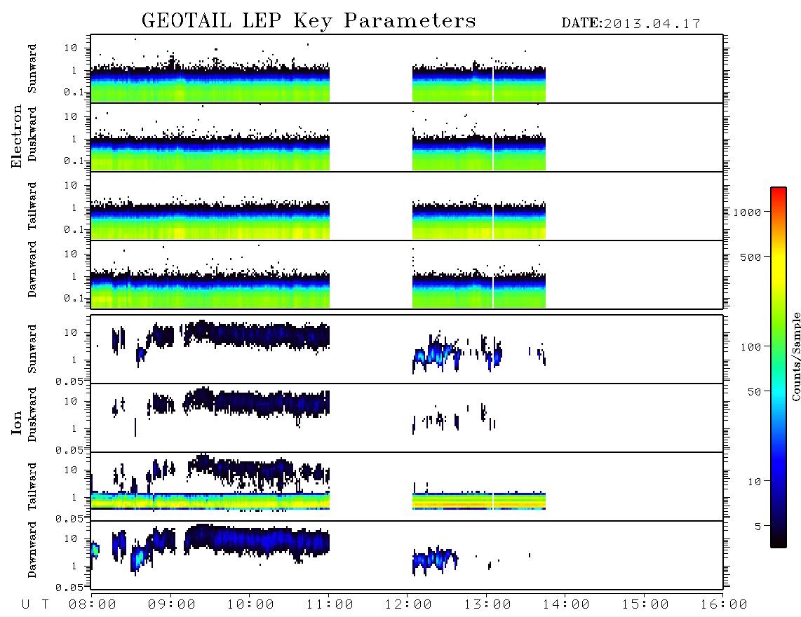
Task: Click the "50" colorbar tick value
Action: pyautogui.click(x=754, y=392)
